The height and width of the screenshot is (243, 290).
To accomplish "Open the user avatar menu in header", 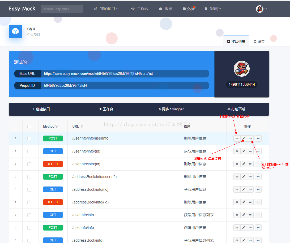I will (x=261, y=9).
